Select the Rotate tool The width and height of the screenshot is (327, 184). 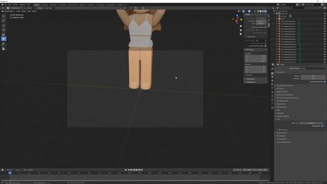tap(4, 30)
